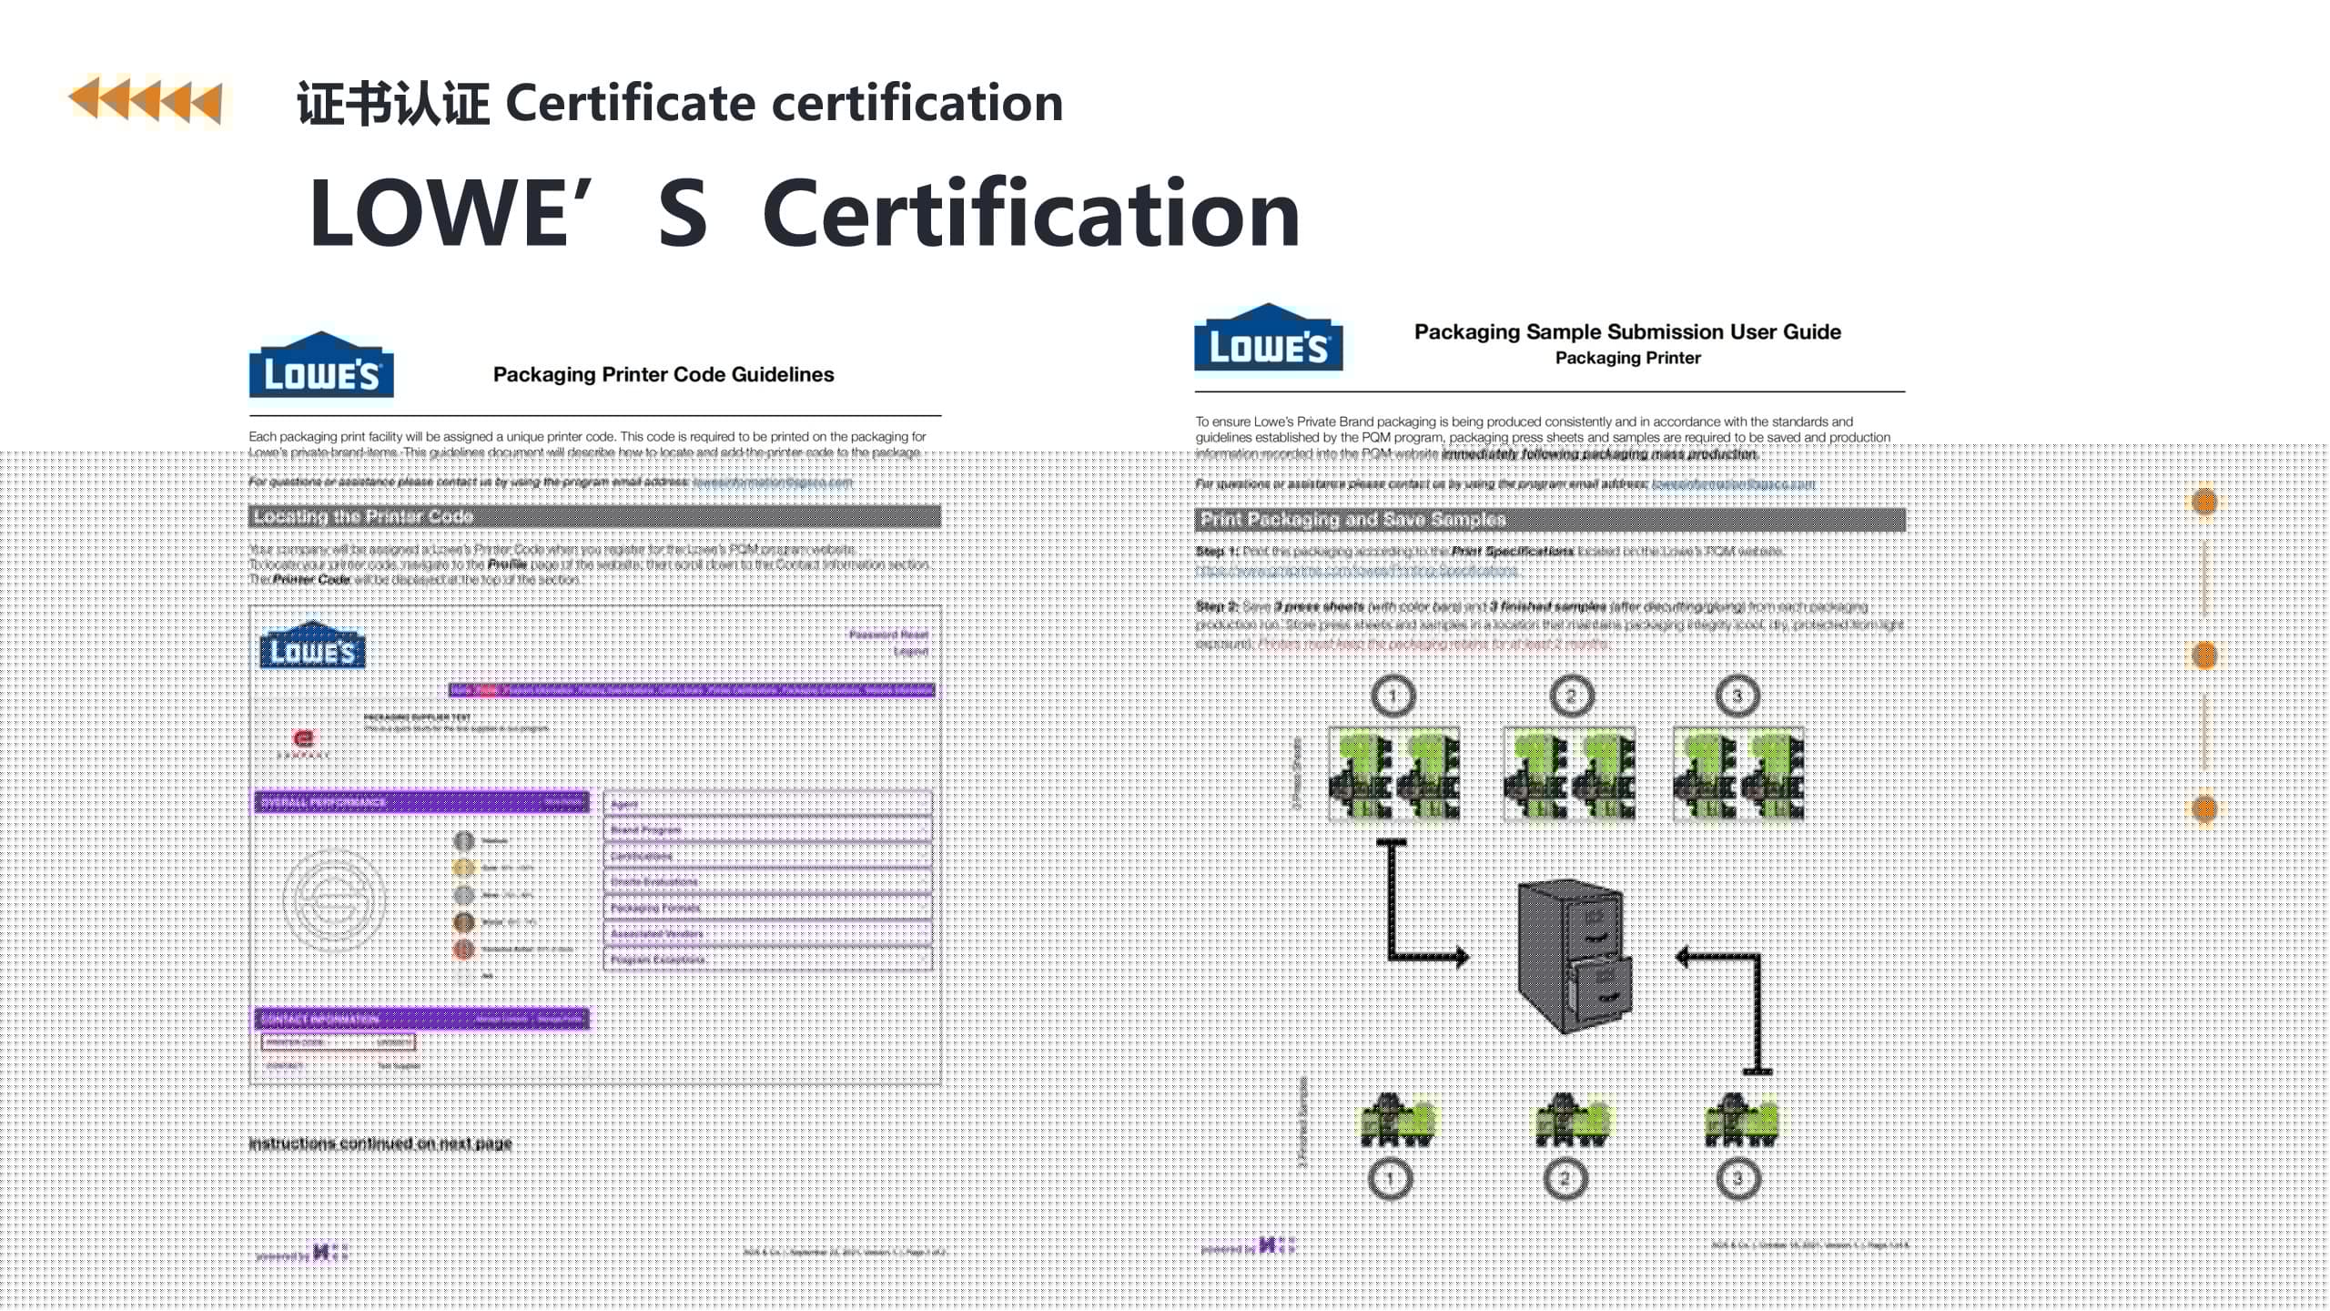The width and height of the screenshot is (2330, 1311).
Task: Click the top circled number 2 icon
Action: 1571,696
